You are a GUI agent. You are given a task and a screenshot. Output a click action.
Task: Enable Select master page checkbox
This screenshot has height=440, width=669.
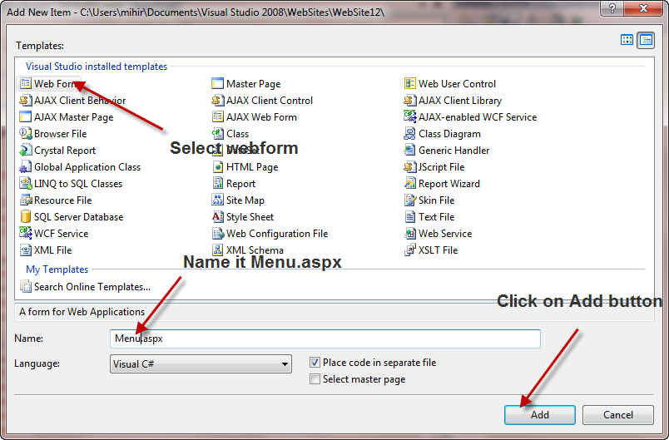pyautogui.click(x=315, y=379)
